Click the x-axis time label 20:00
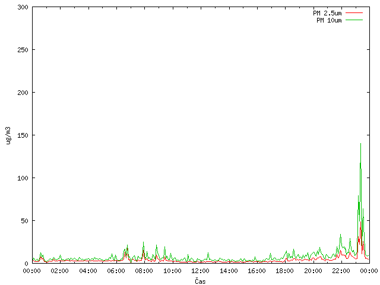Image resolution: width=380 pixels, height=285 pixels. pos(313,271)
